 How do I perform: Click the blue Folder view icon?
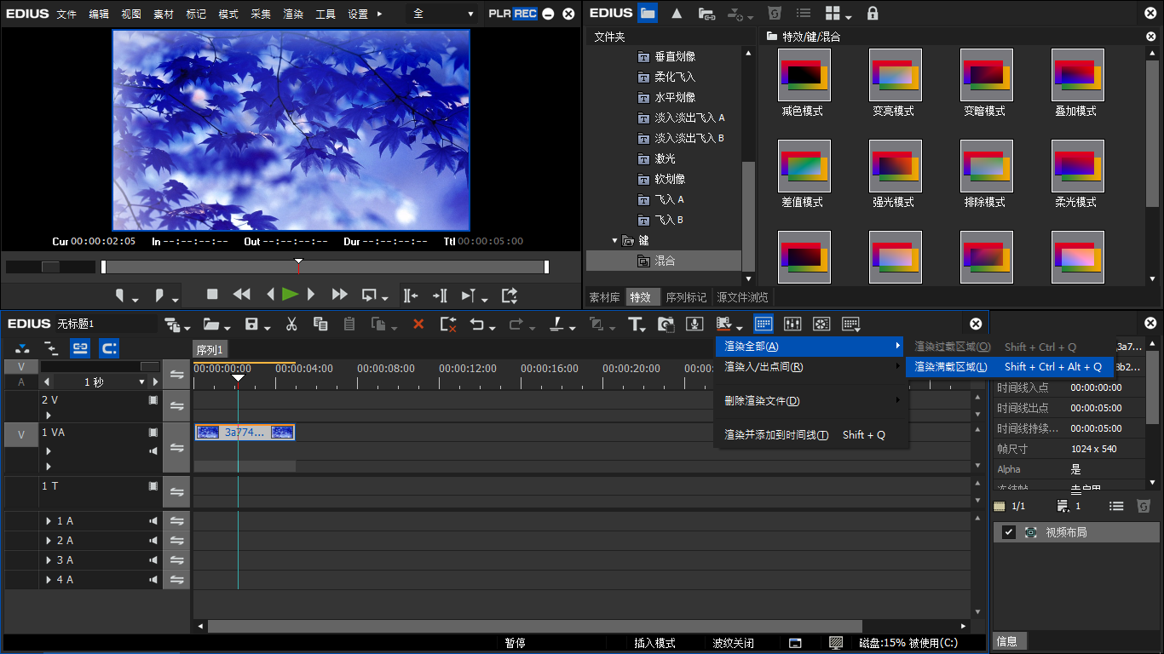coord(648,13)
